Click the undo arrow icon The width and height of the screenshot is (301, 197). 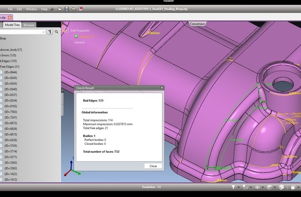point(73,9)
